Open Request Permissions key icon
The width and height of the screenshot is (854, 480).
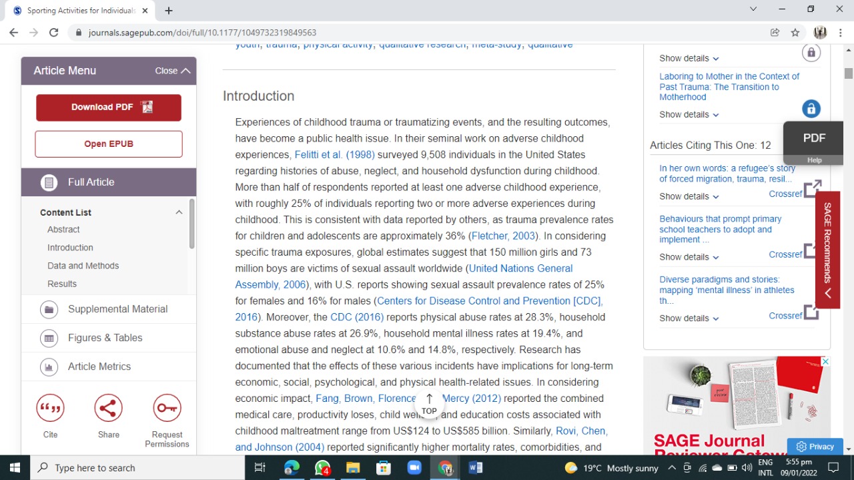167,408
